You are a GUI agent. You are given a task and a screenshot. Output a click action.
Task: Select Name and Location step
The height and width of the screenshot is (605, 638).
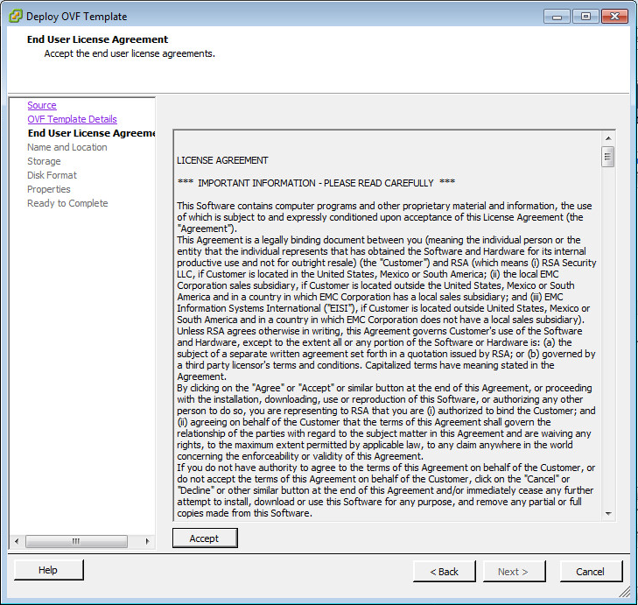(x=67, y=147)
